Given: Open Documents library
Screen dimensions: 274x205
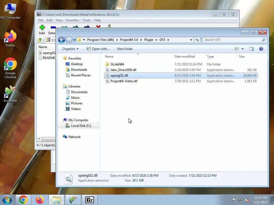Looking at the screenshot, I should pos(79,92).
